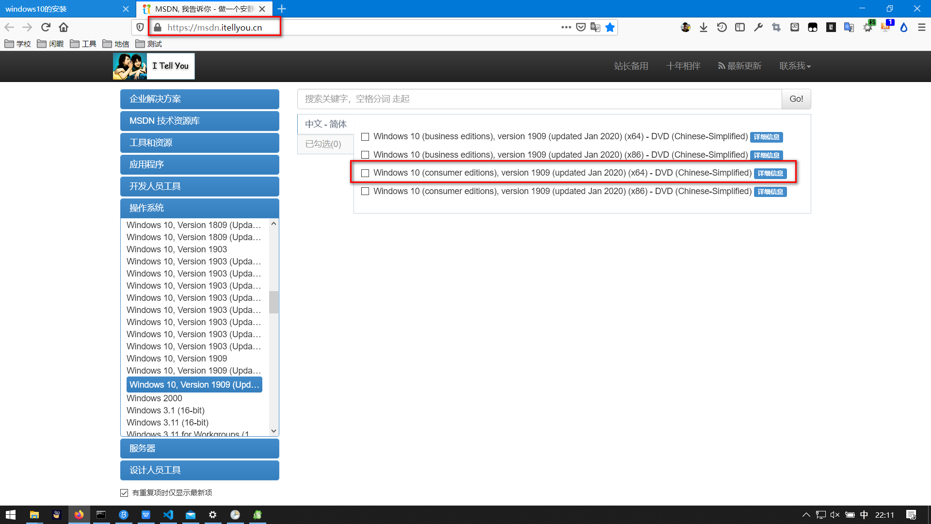The width and height of the screenshot is (931, 524).
Task: Click the translate icon in address bar
Action: pos(595,27)
